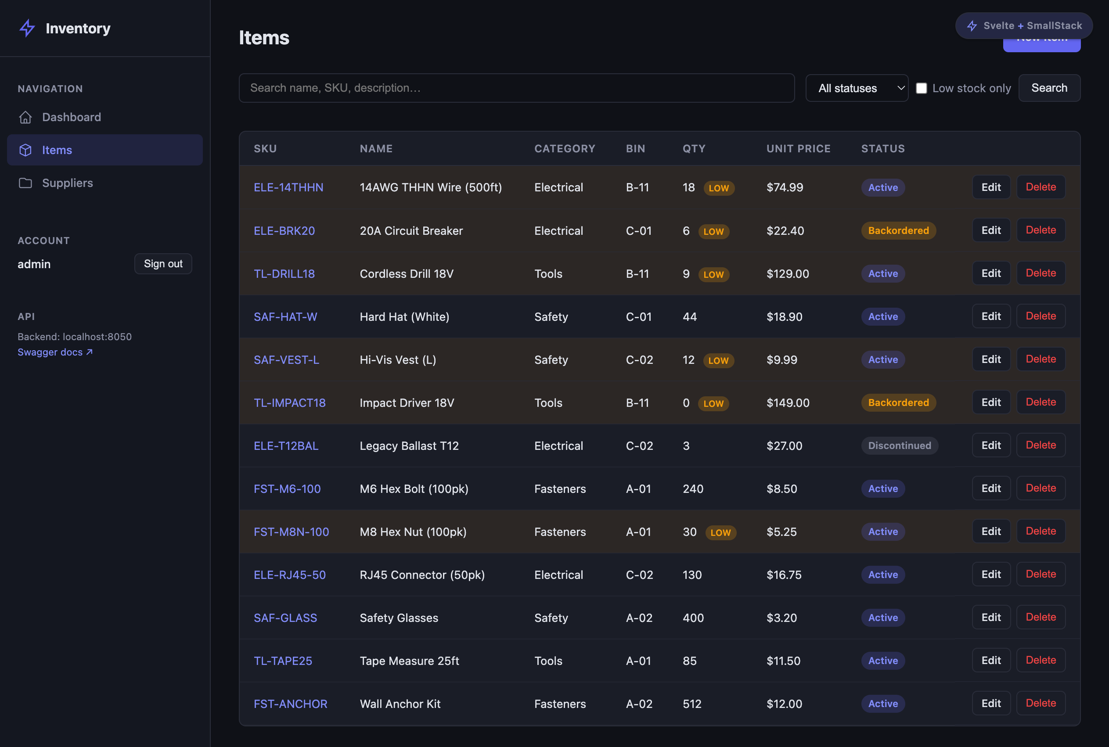Click the Inventory lightning bolt logo
The width and height of the screenshot is (1109, 747).
pos(27,28)
